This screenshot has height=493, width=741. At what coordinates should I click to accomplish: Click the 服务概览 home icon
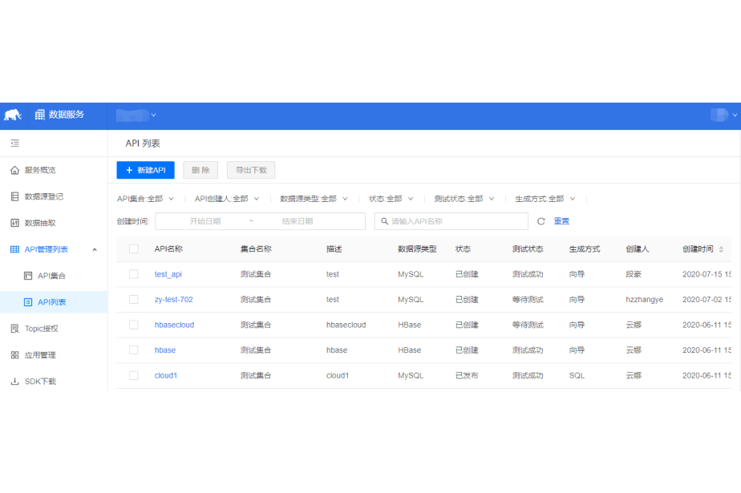[x=14, y=171]
